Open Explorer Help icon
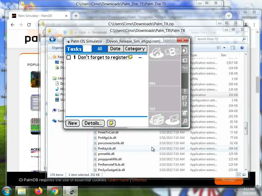This screenshot has height=196, width=262. click(x=242, y=48)
